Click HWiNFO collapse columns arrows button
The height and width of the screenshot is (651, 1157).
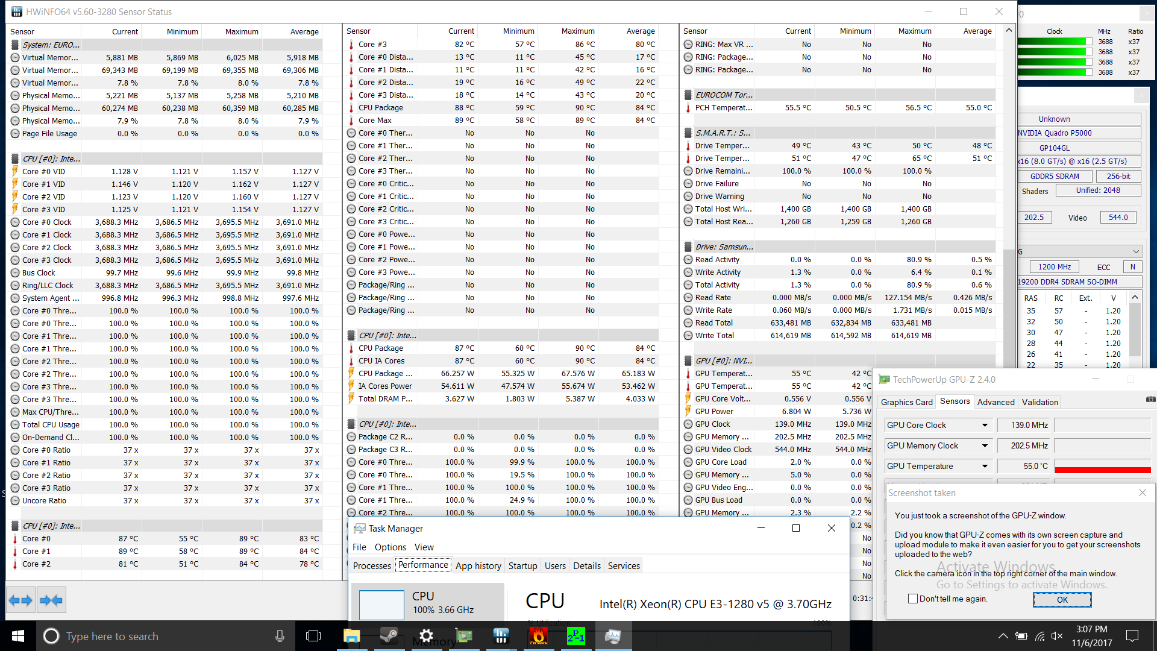tap(51, 600)
